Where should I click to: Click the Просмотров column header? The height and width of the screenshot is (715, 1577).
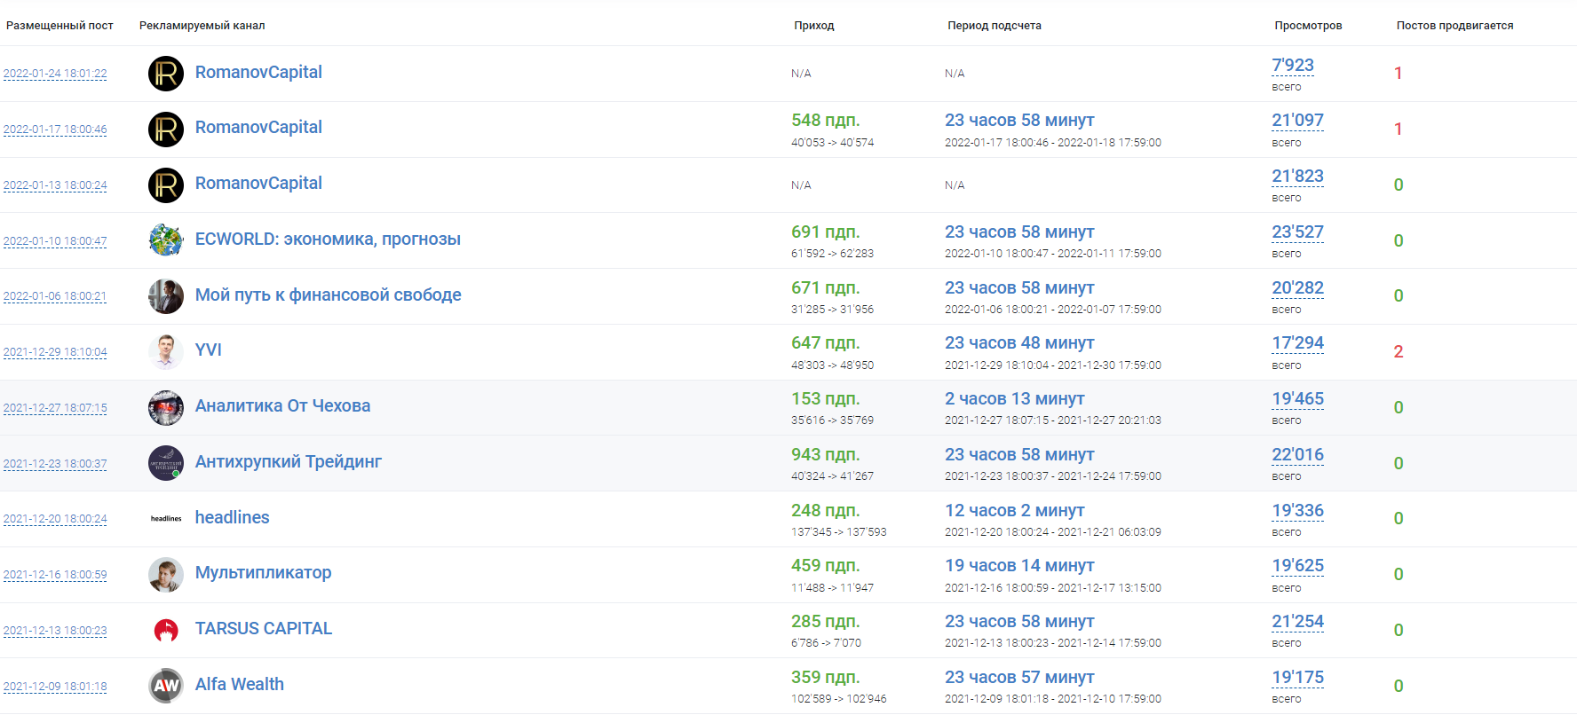[x=1308, y=26]
